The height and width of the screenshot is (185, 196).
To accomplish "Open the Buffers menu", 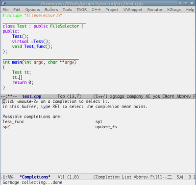I will (51, 10).
